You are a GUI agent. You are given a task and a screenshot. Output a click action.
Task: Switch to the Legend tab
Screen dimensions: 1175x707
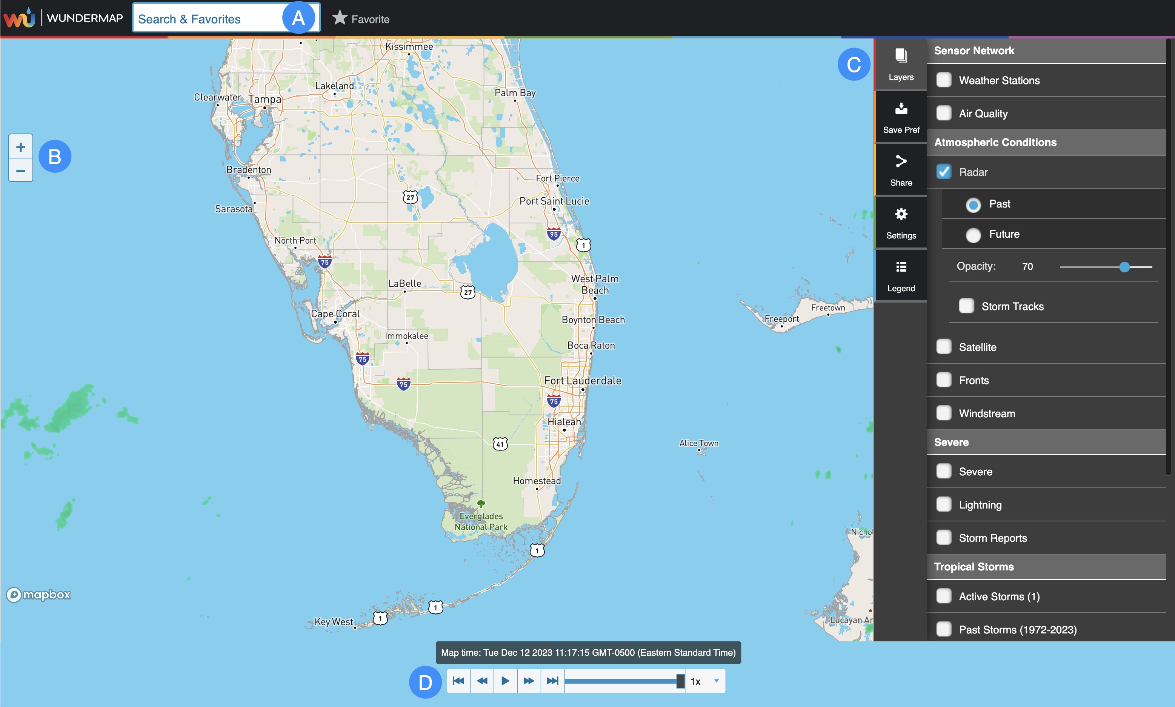coord(901,276)
